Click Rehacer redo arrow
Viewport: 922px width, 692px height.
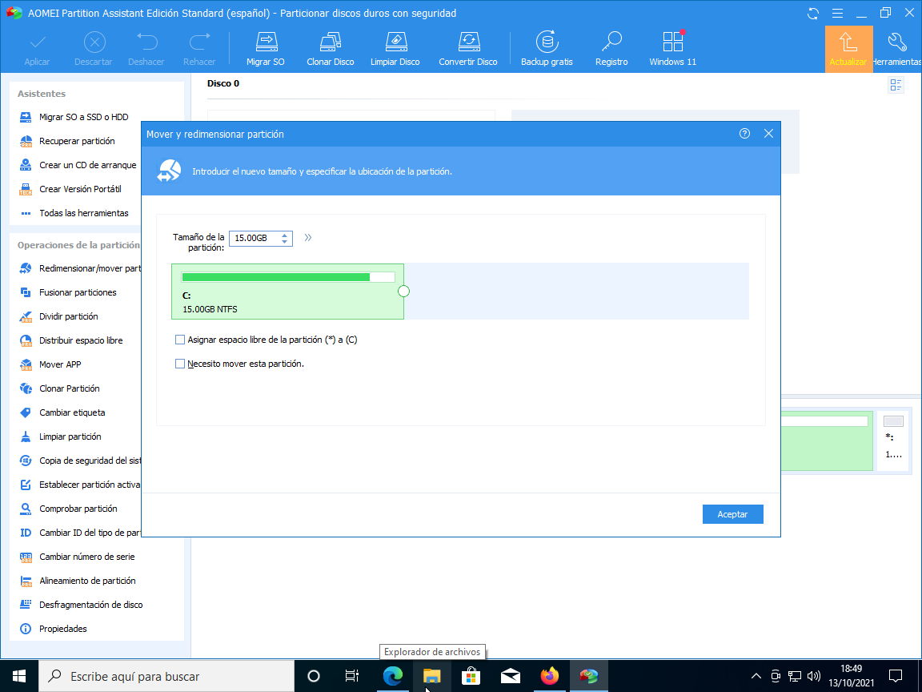click(x=199, y=49)
